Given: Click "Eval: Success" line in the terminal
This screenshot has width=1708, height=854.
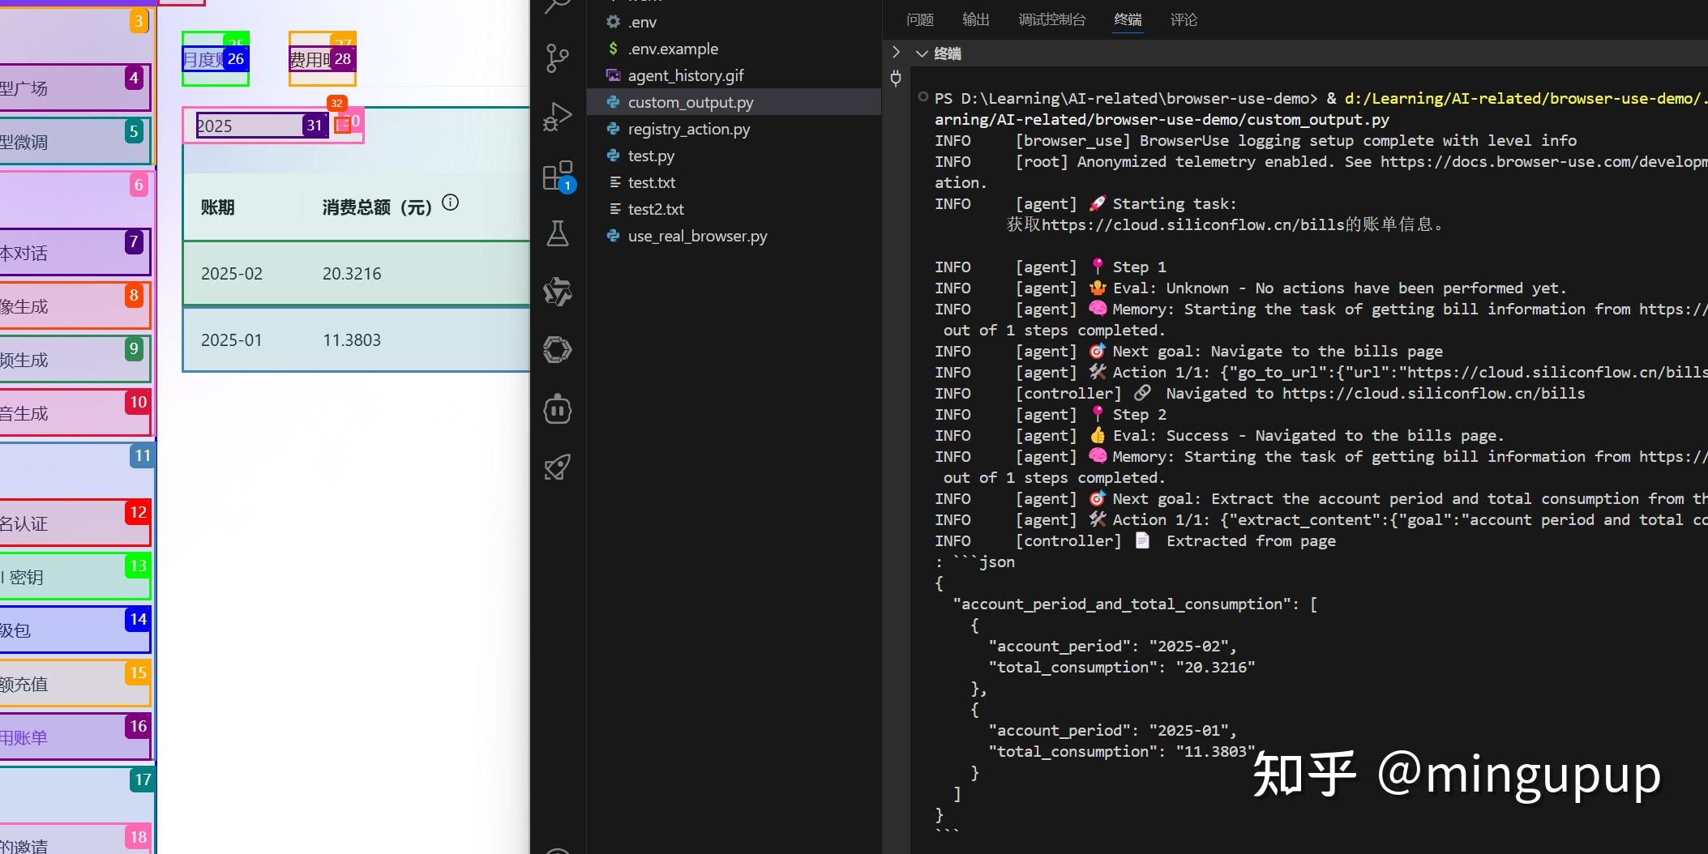Looking at the screenshot, I should pos(1308,436).
